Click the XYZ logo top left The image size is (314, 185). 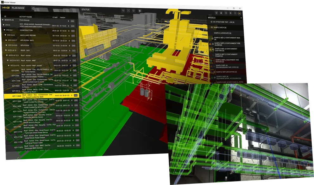pos(6,8)
